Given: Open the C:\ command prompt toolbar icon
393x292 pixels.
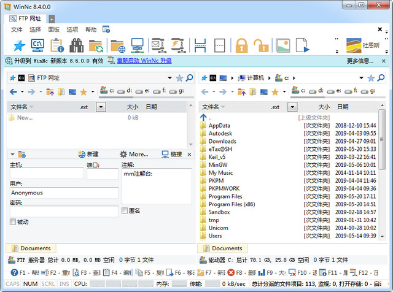Looking at the screenshot, I should [37, 45].
